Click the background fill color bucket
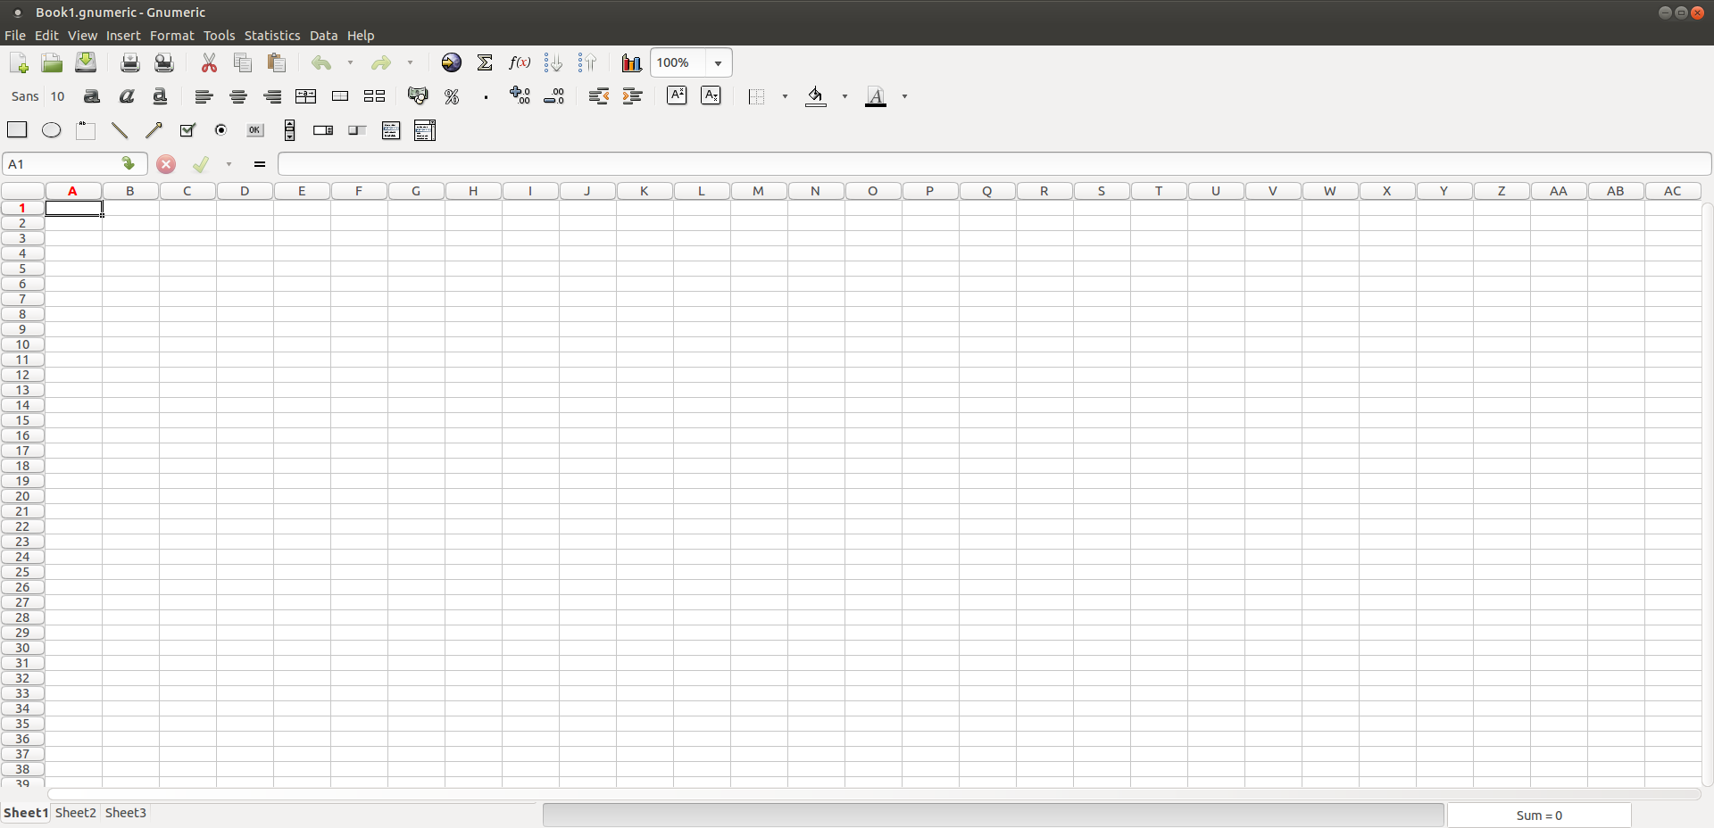This screenshot has height=828, width=1714. click(815, 96)
